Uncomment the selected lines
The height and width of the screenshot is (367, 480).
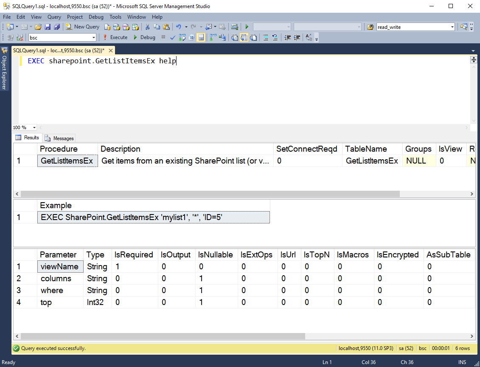point(275,37)
